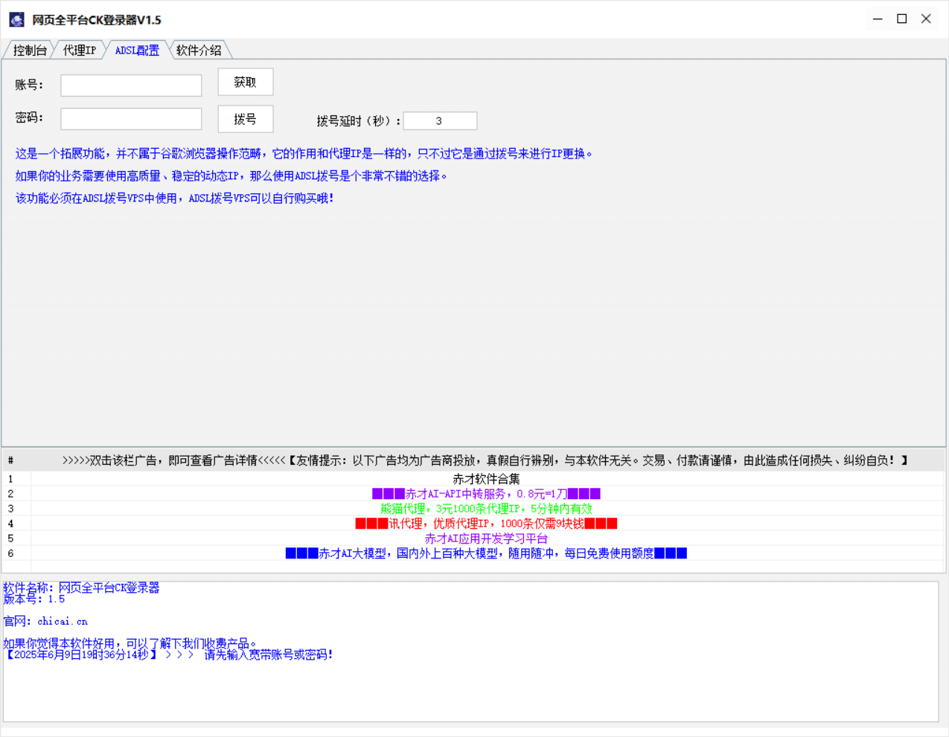Click the 获取 button
Viewport: 949px width, 737px height.
coord(246,82)
